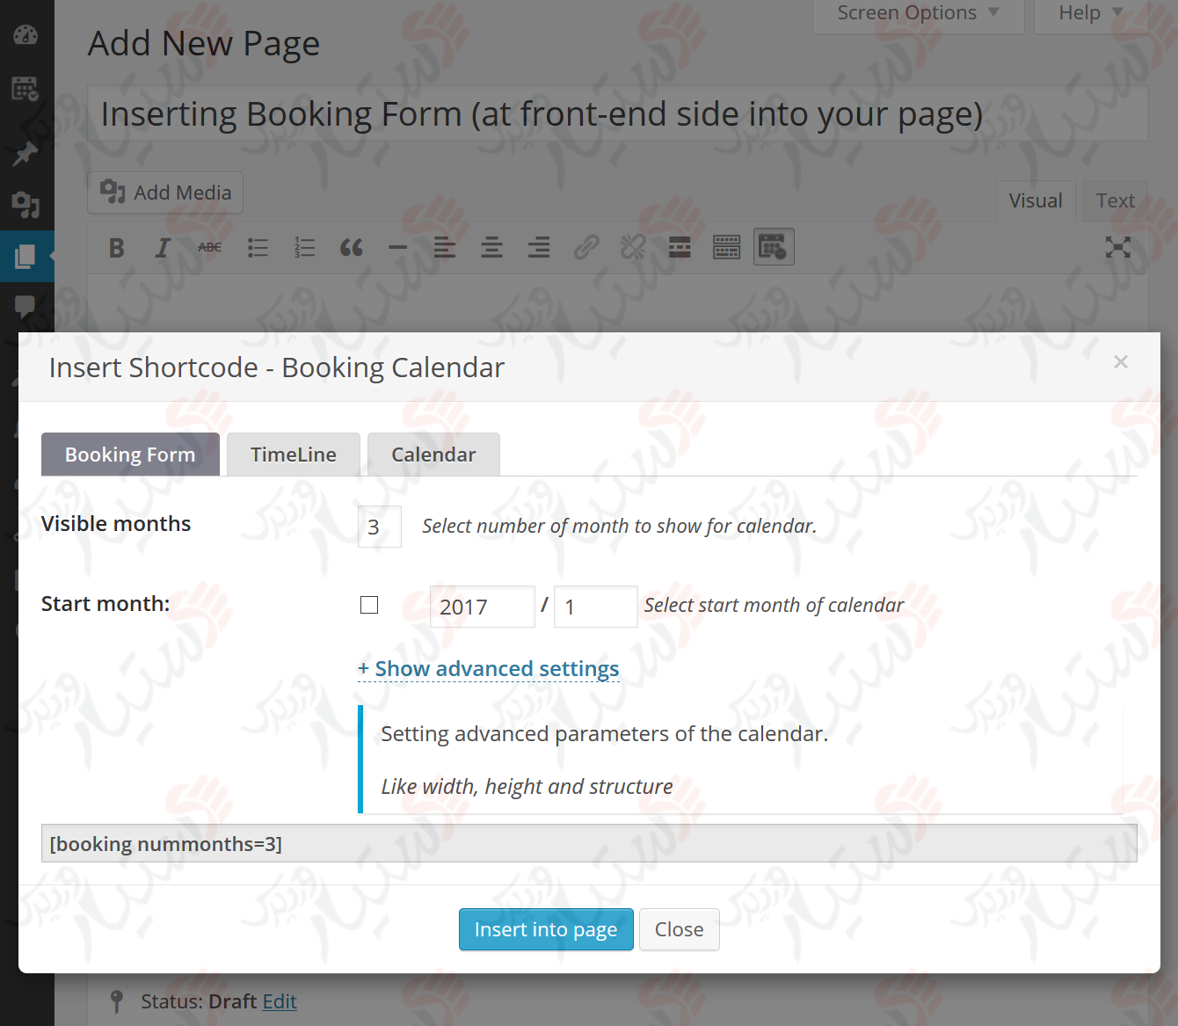Select the Booking Form tab
This screenshot has width=1178, height=1026.
[x=130, y=455]
